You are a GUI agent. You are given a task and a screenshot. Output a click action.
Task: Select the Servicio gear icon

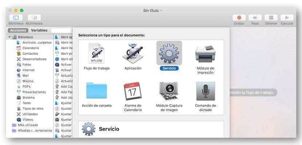click(169, 53)
